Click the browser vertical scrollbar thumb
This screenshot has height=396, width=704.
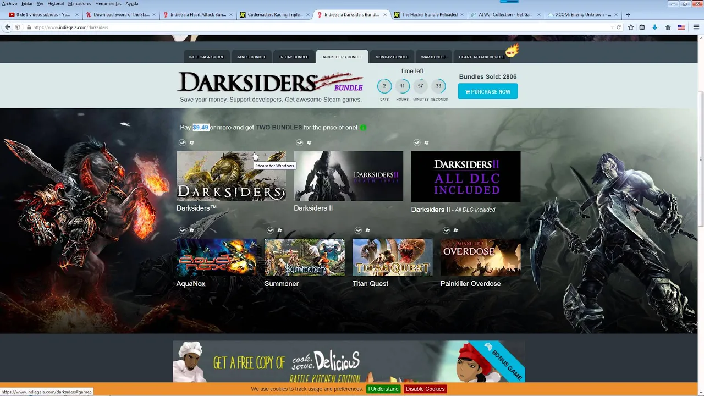[x=701, y=159]
